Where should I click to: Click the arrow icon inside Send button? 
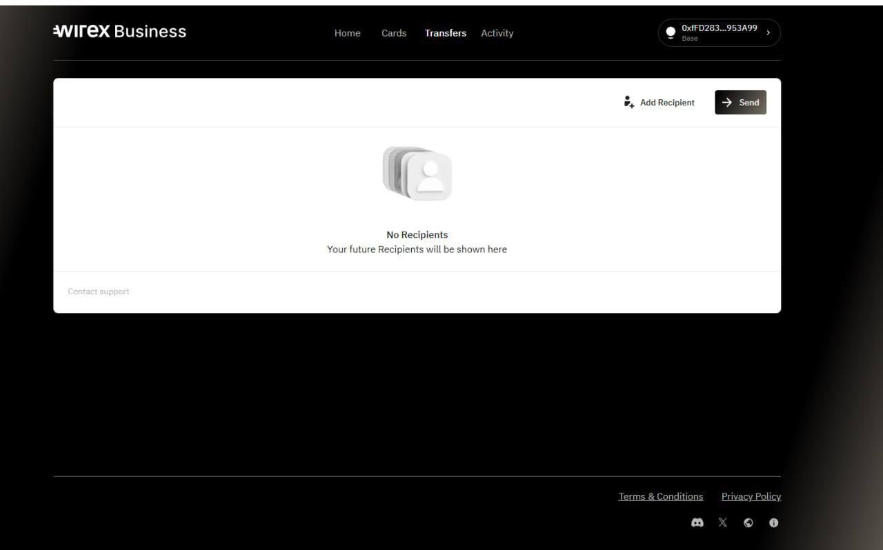tap(727, 102)
